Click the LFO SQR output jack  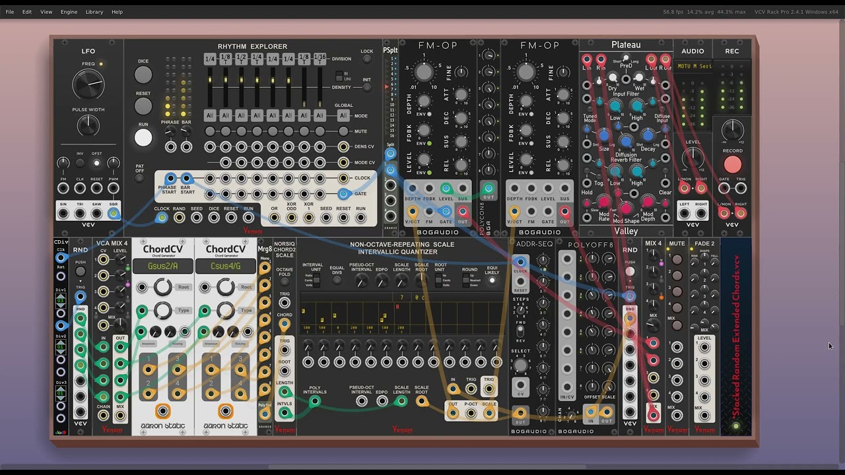(x=113, y=214)
